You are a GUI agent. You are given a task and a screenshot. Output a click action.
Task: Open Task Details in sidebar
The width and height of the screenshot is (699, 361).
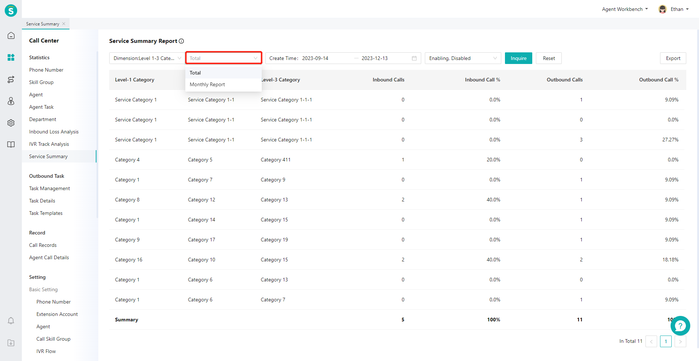[42, 201]
